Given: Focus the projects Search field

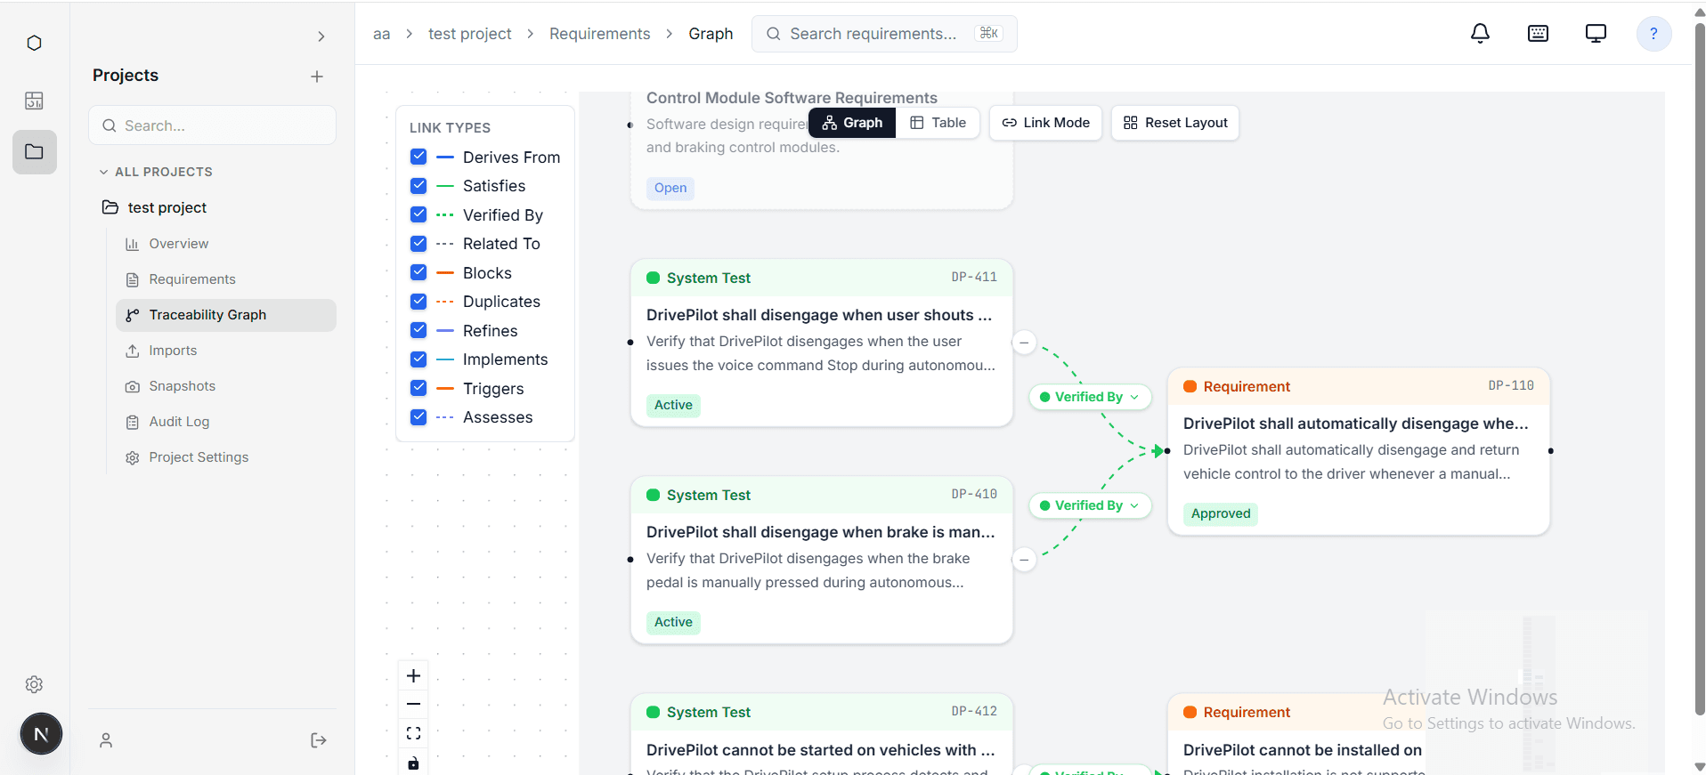Looking at the screenshot, I should [212, 125].
